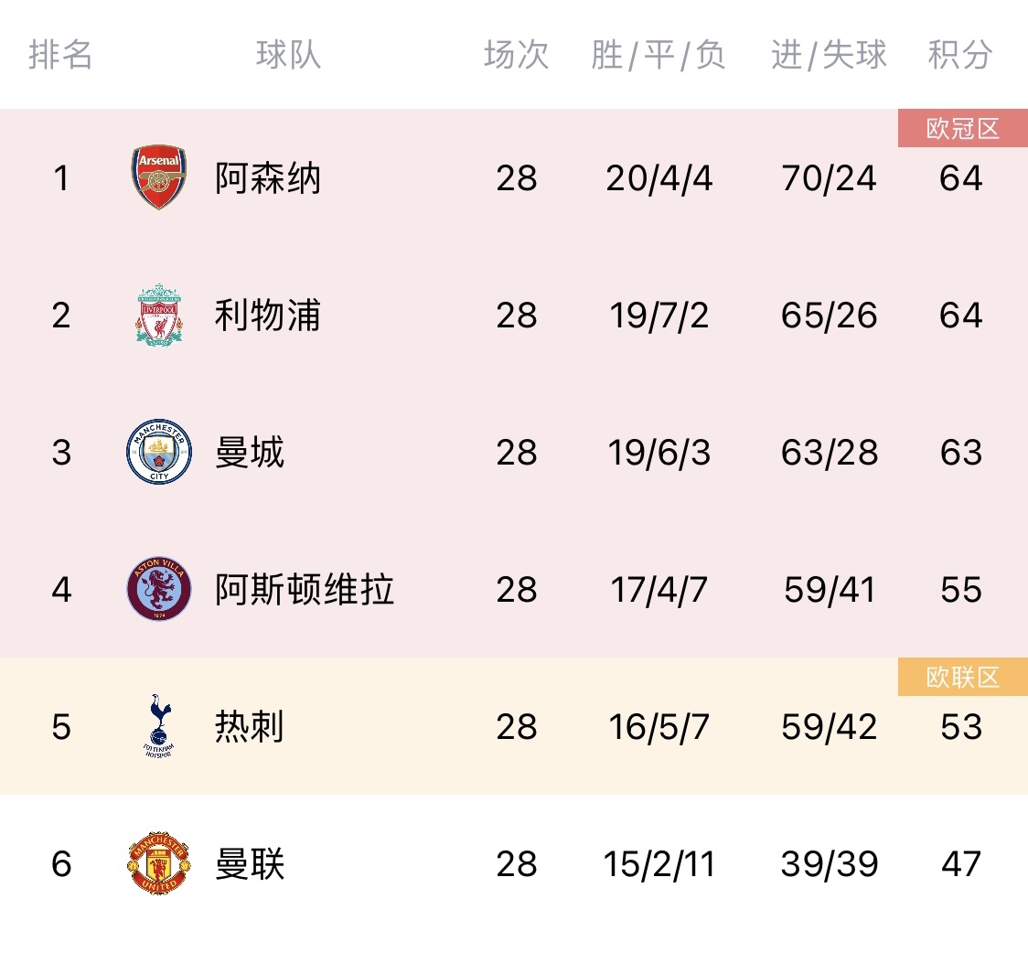
Task: Tap the 欧冠区 zone label
Action: pos(963,129)
